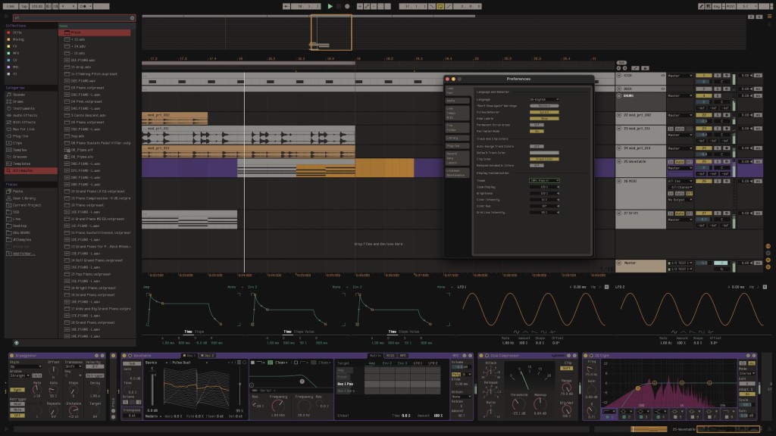
Task: Open KICK track output Master dropdown
Action: click(x=677, y=76)
